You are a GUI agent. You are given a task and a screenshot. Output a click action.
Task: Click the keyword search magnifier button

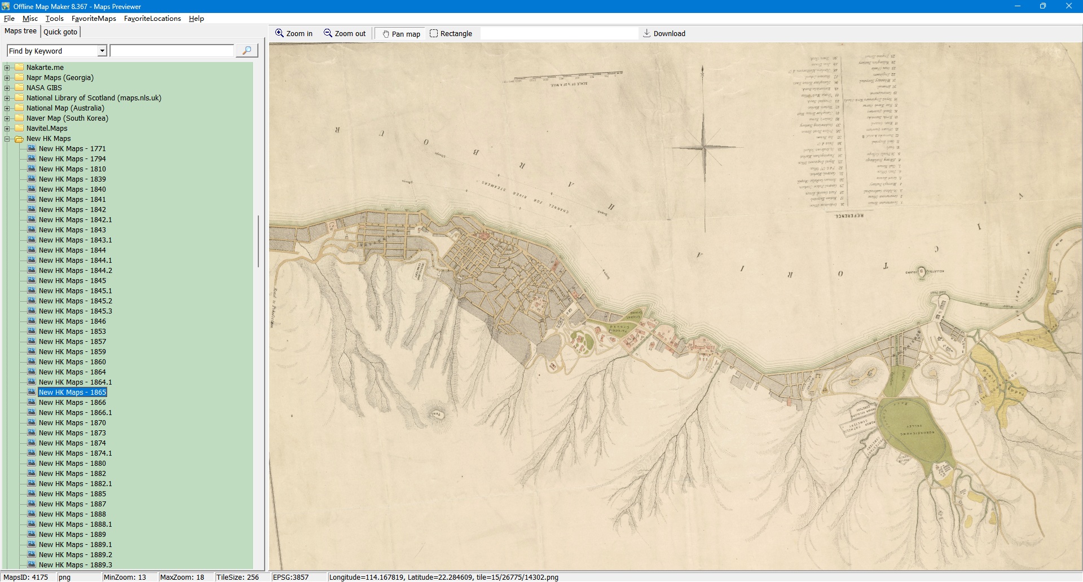(x=246, y=51)
